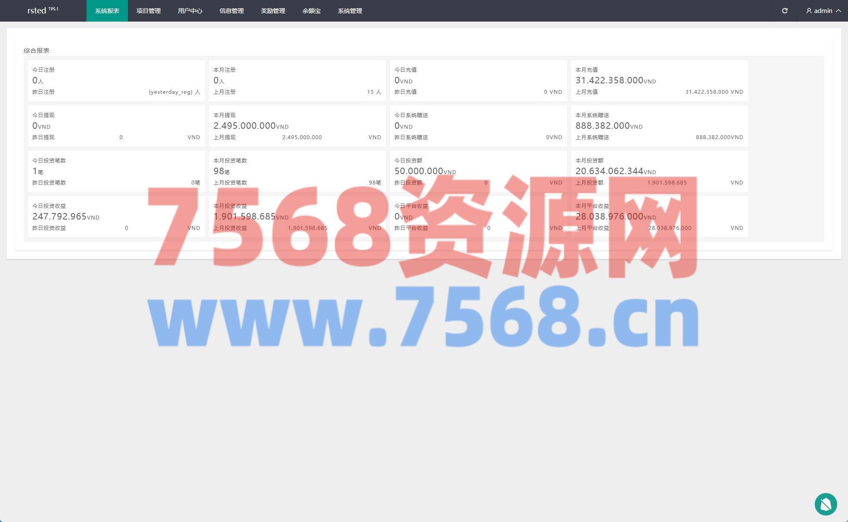Click the 综合报表 section heading
Image resolution: width=848 pixels, height=522 pixels.
click(x=36, y=51)
